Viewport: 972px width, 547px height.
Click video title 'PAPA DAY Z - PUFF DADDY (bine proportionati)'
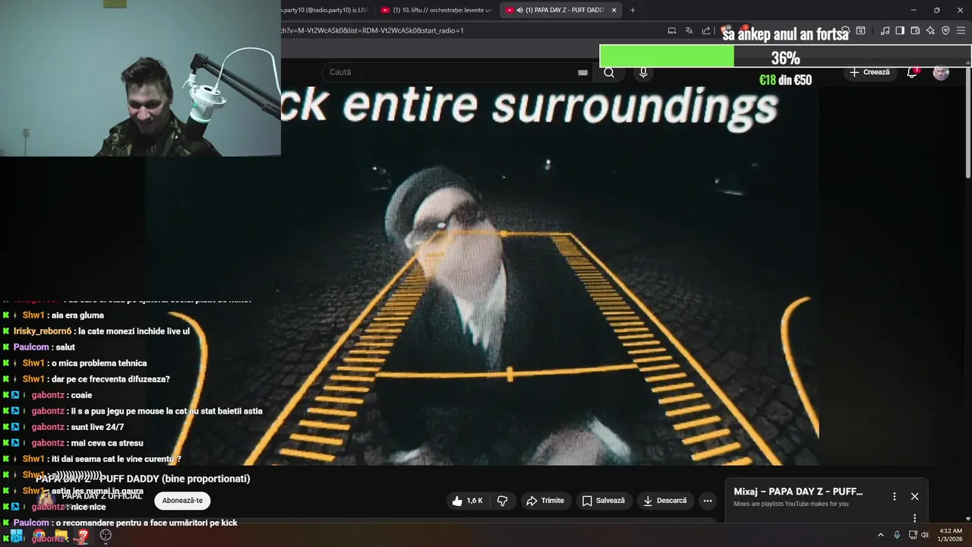pyautogui.click(x=143, y=479)
